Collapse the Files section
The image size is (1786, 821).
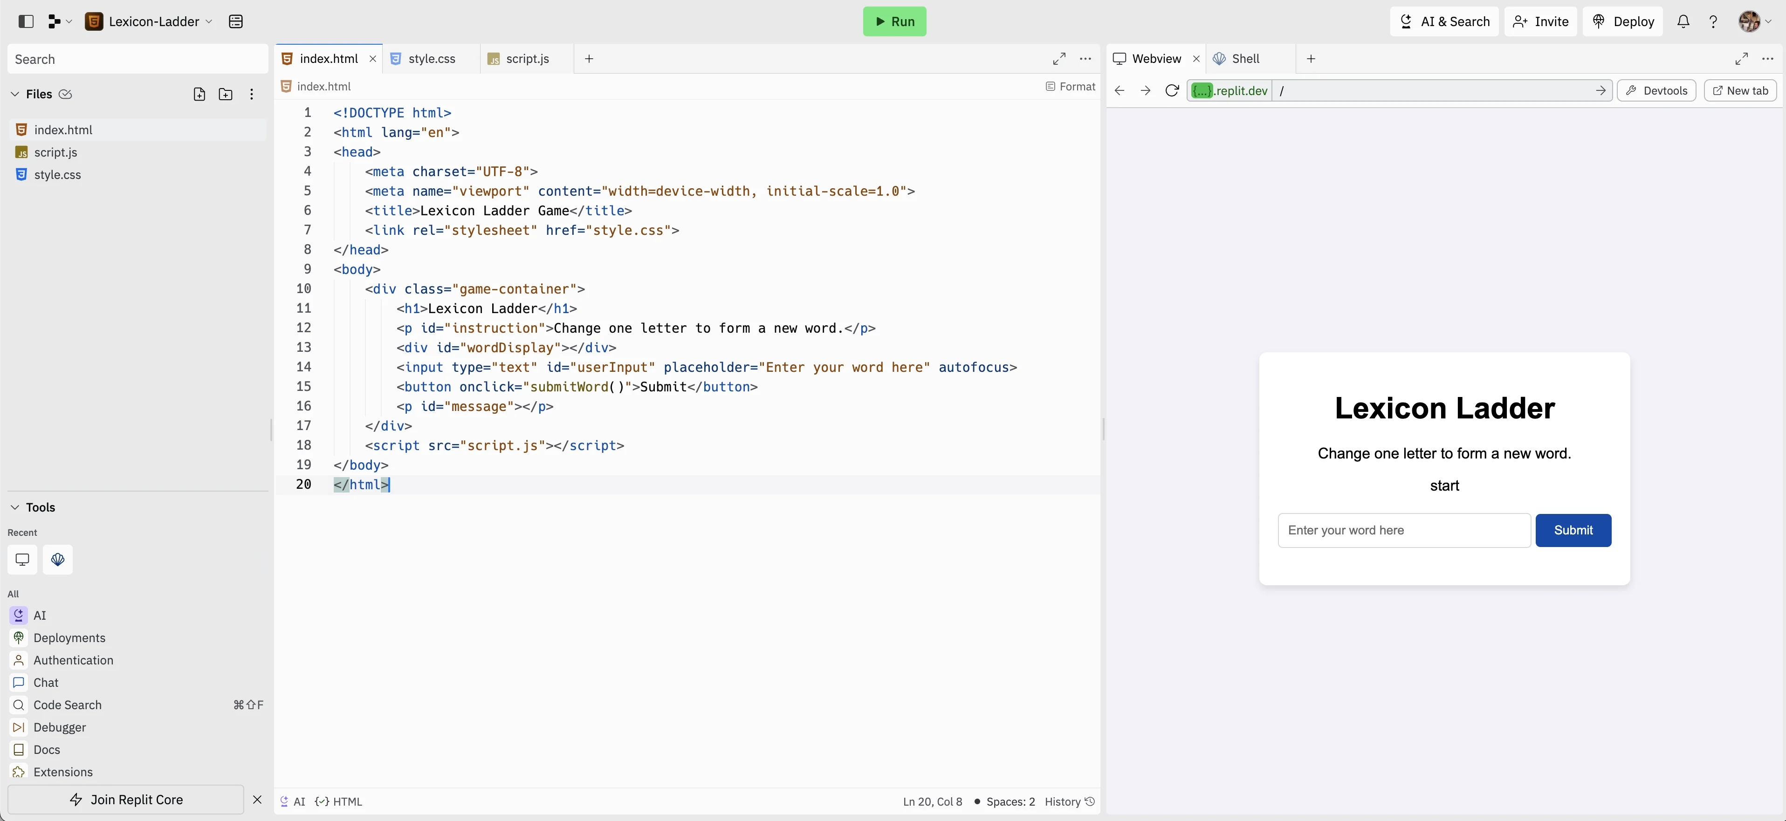coord(15,94)
